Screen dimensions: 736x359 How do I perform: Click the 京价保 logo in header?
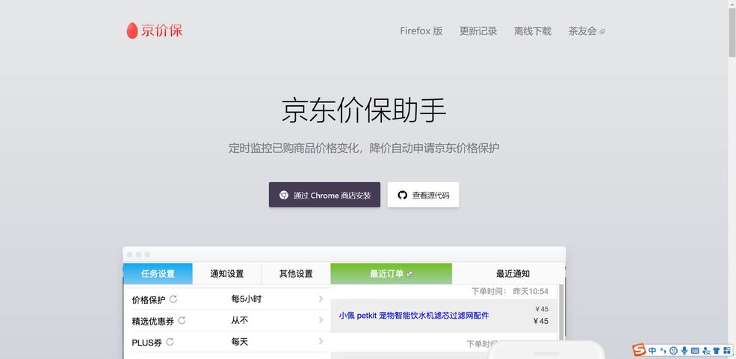pos(155,31)
